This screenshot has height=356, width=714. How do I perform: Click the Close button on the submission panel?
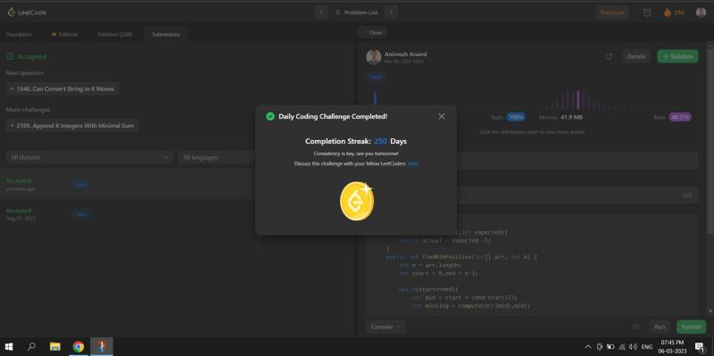click(372, 32)
